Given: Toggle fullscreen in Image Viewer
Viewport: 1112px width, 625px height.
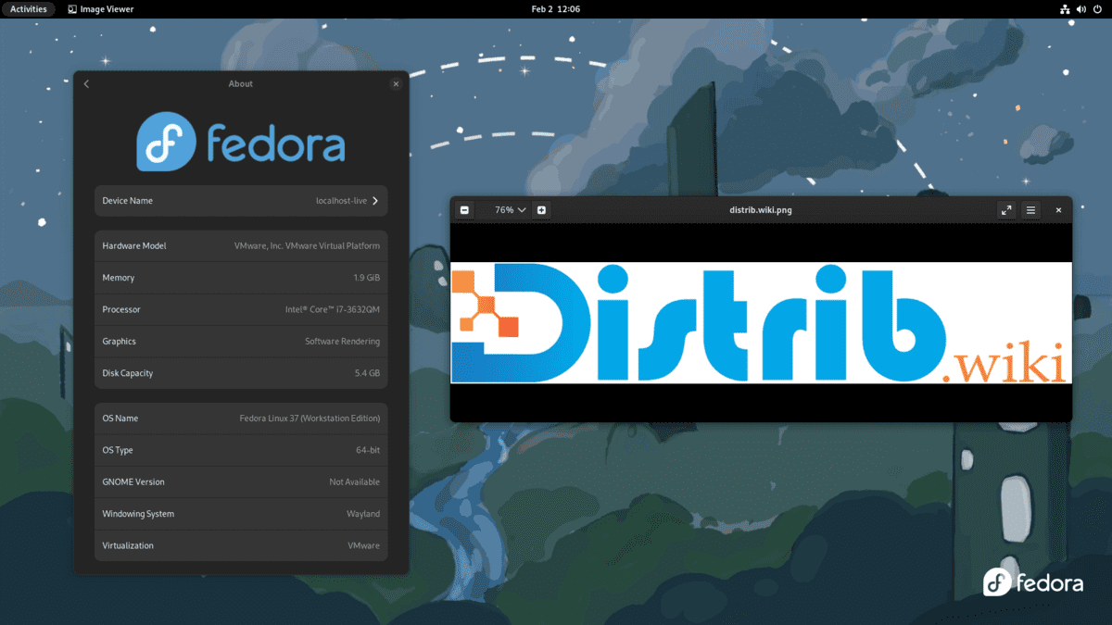Looking at the screenshot, I should (x=1006, y=210).
